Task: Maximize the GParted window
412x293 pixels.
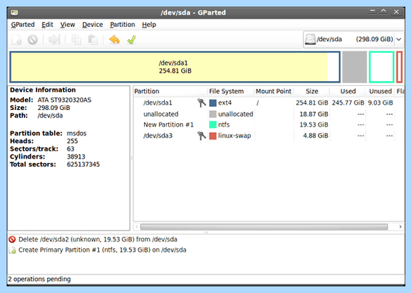Action: click(x=383, y=11)
